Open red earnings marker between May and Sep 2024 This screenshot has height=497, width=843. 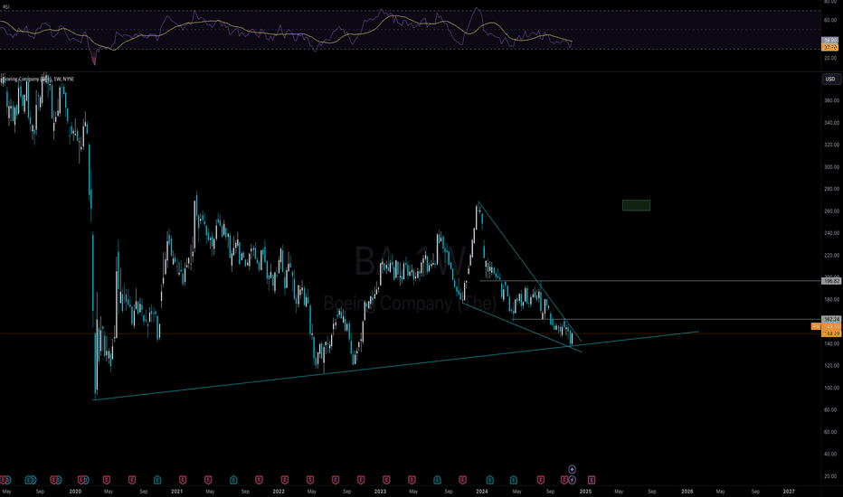click(540, 480)
